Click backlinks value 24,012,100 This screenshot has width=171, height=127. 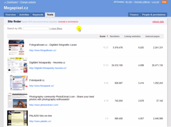click(117, 65)
